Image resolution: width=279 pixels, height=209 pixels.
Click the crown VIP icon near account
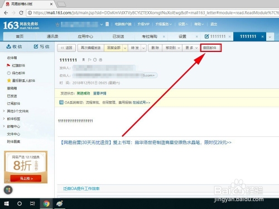(57, 25)
